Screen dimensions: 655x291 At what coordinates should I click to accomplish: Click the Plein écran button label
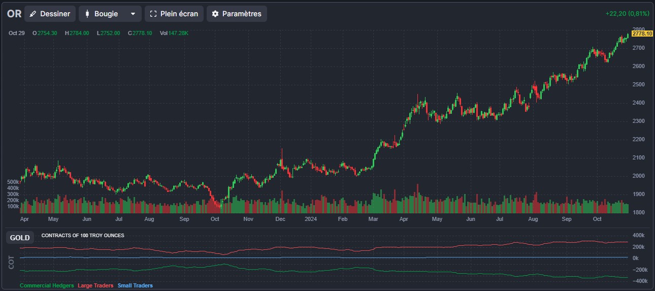point(179,14)
